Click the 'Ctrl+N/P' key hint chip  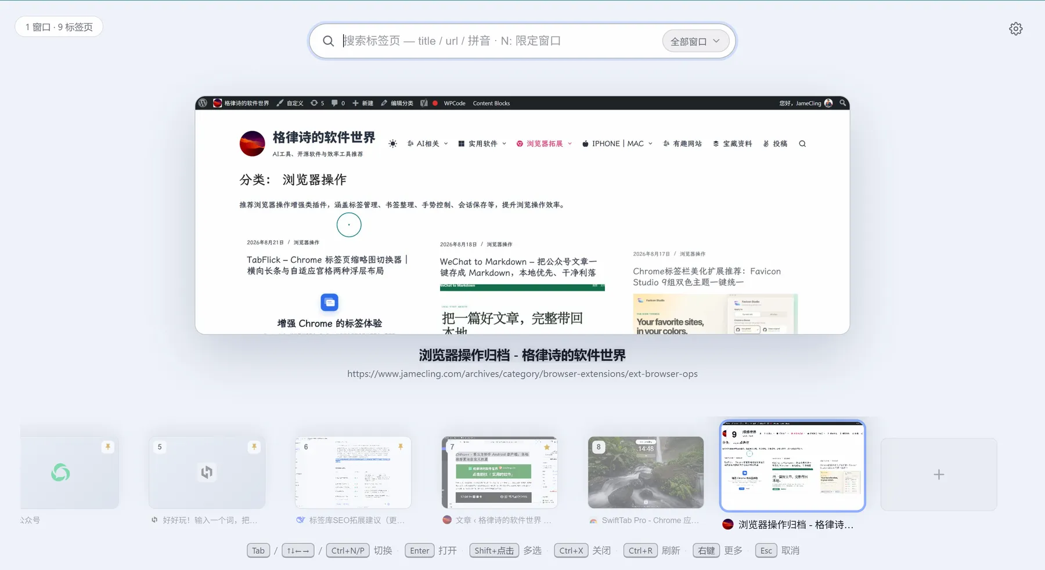click(348, 551)
